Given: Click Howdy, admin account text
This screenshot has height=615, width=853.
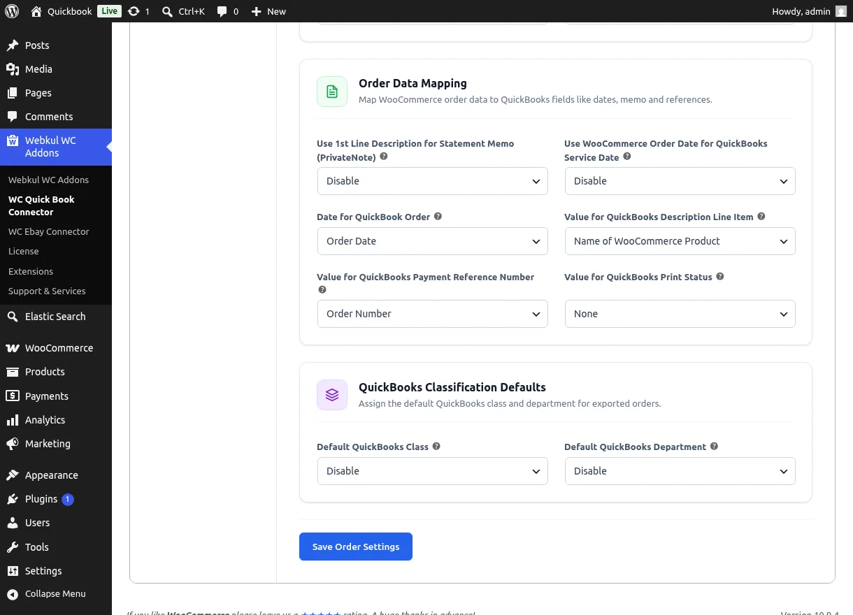Looking at the screenshot, I should click(801, 11).
